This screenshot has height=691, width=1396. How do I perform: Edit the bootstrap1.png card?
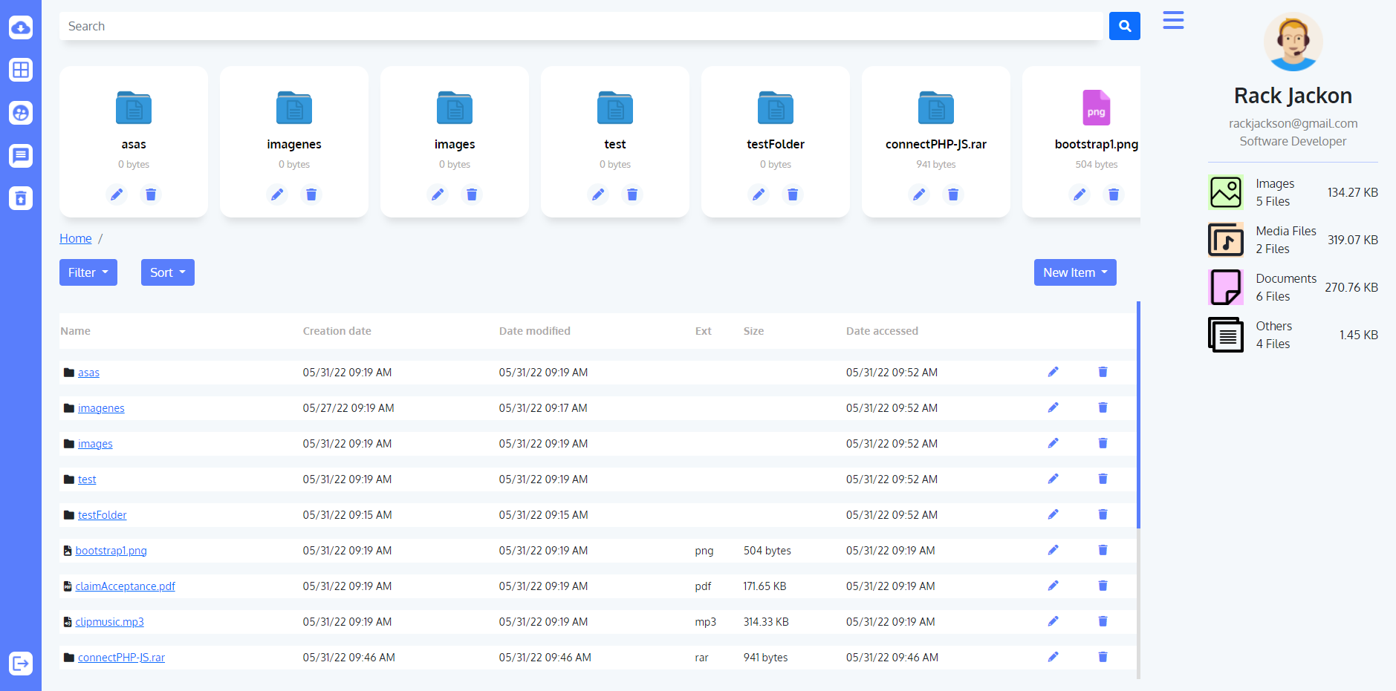(x=1080, y=194)
